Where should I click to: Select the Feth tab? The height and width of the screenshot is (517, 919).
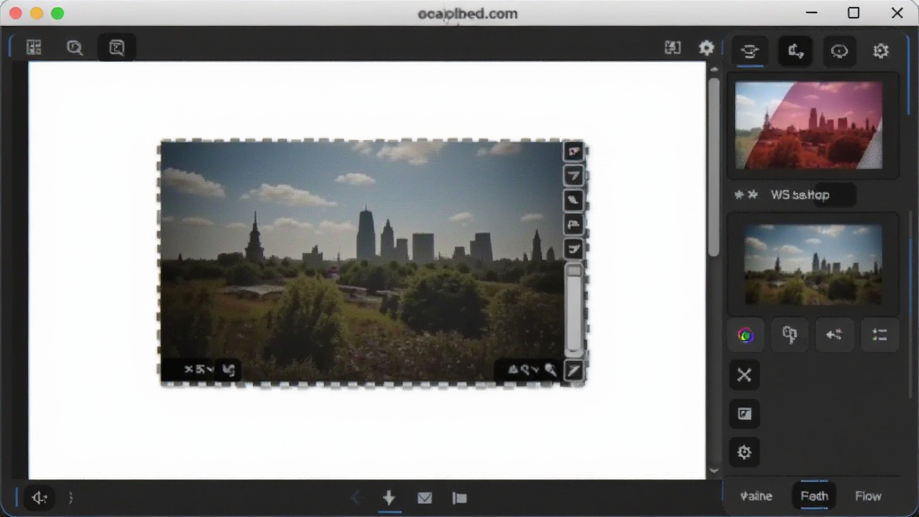(x=814, y=495)
